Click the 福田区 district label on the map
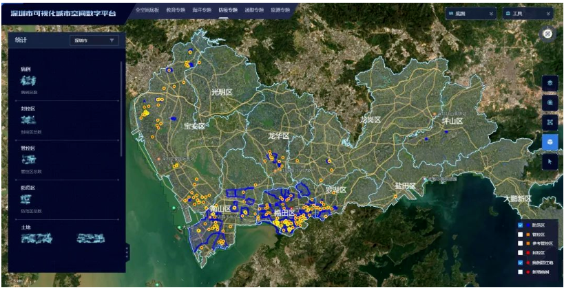Screen dimensions: 564x290 284,213
